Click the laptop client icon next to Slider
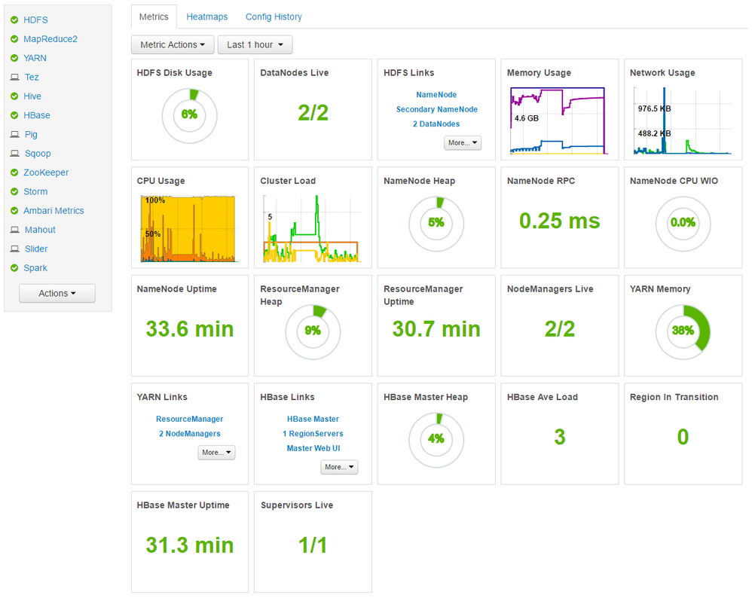Viewport: 752px width, 598px height. click(x=15, y=249)
